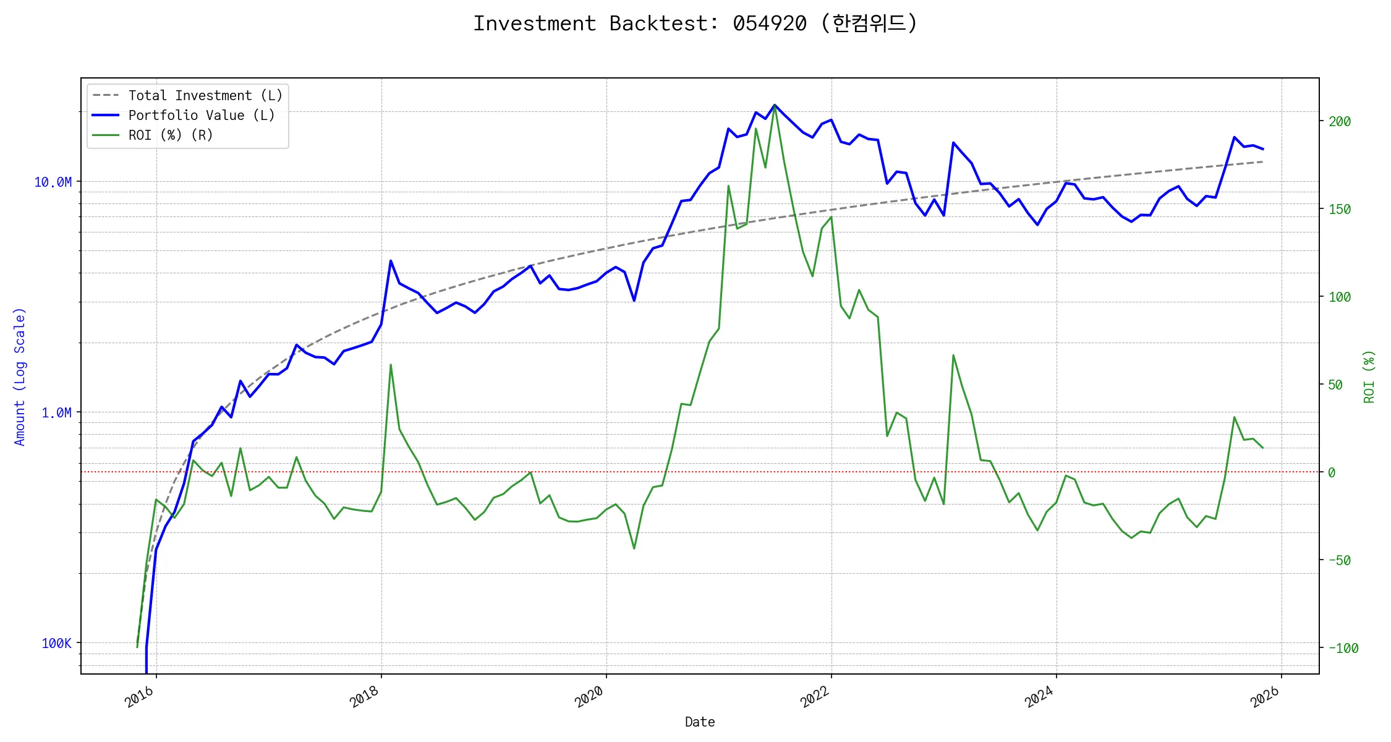This screenshot has height=742, width=1391.
Task: Click the Amount (Log Scale) axis title
Action: point(20,377)
